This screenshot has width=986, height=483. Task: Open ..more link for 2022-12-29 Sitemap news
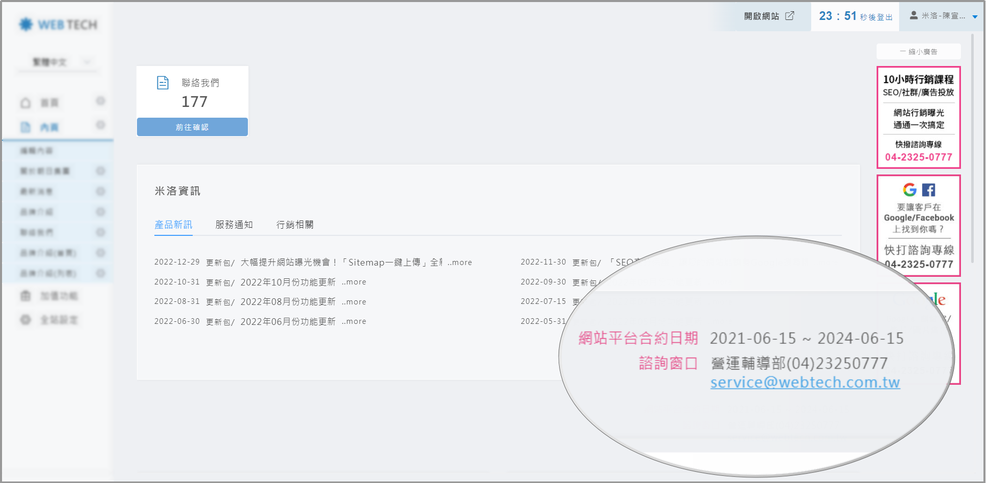point(460,262)
